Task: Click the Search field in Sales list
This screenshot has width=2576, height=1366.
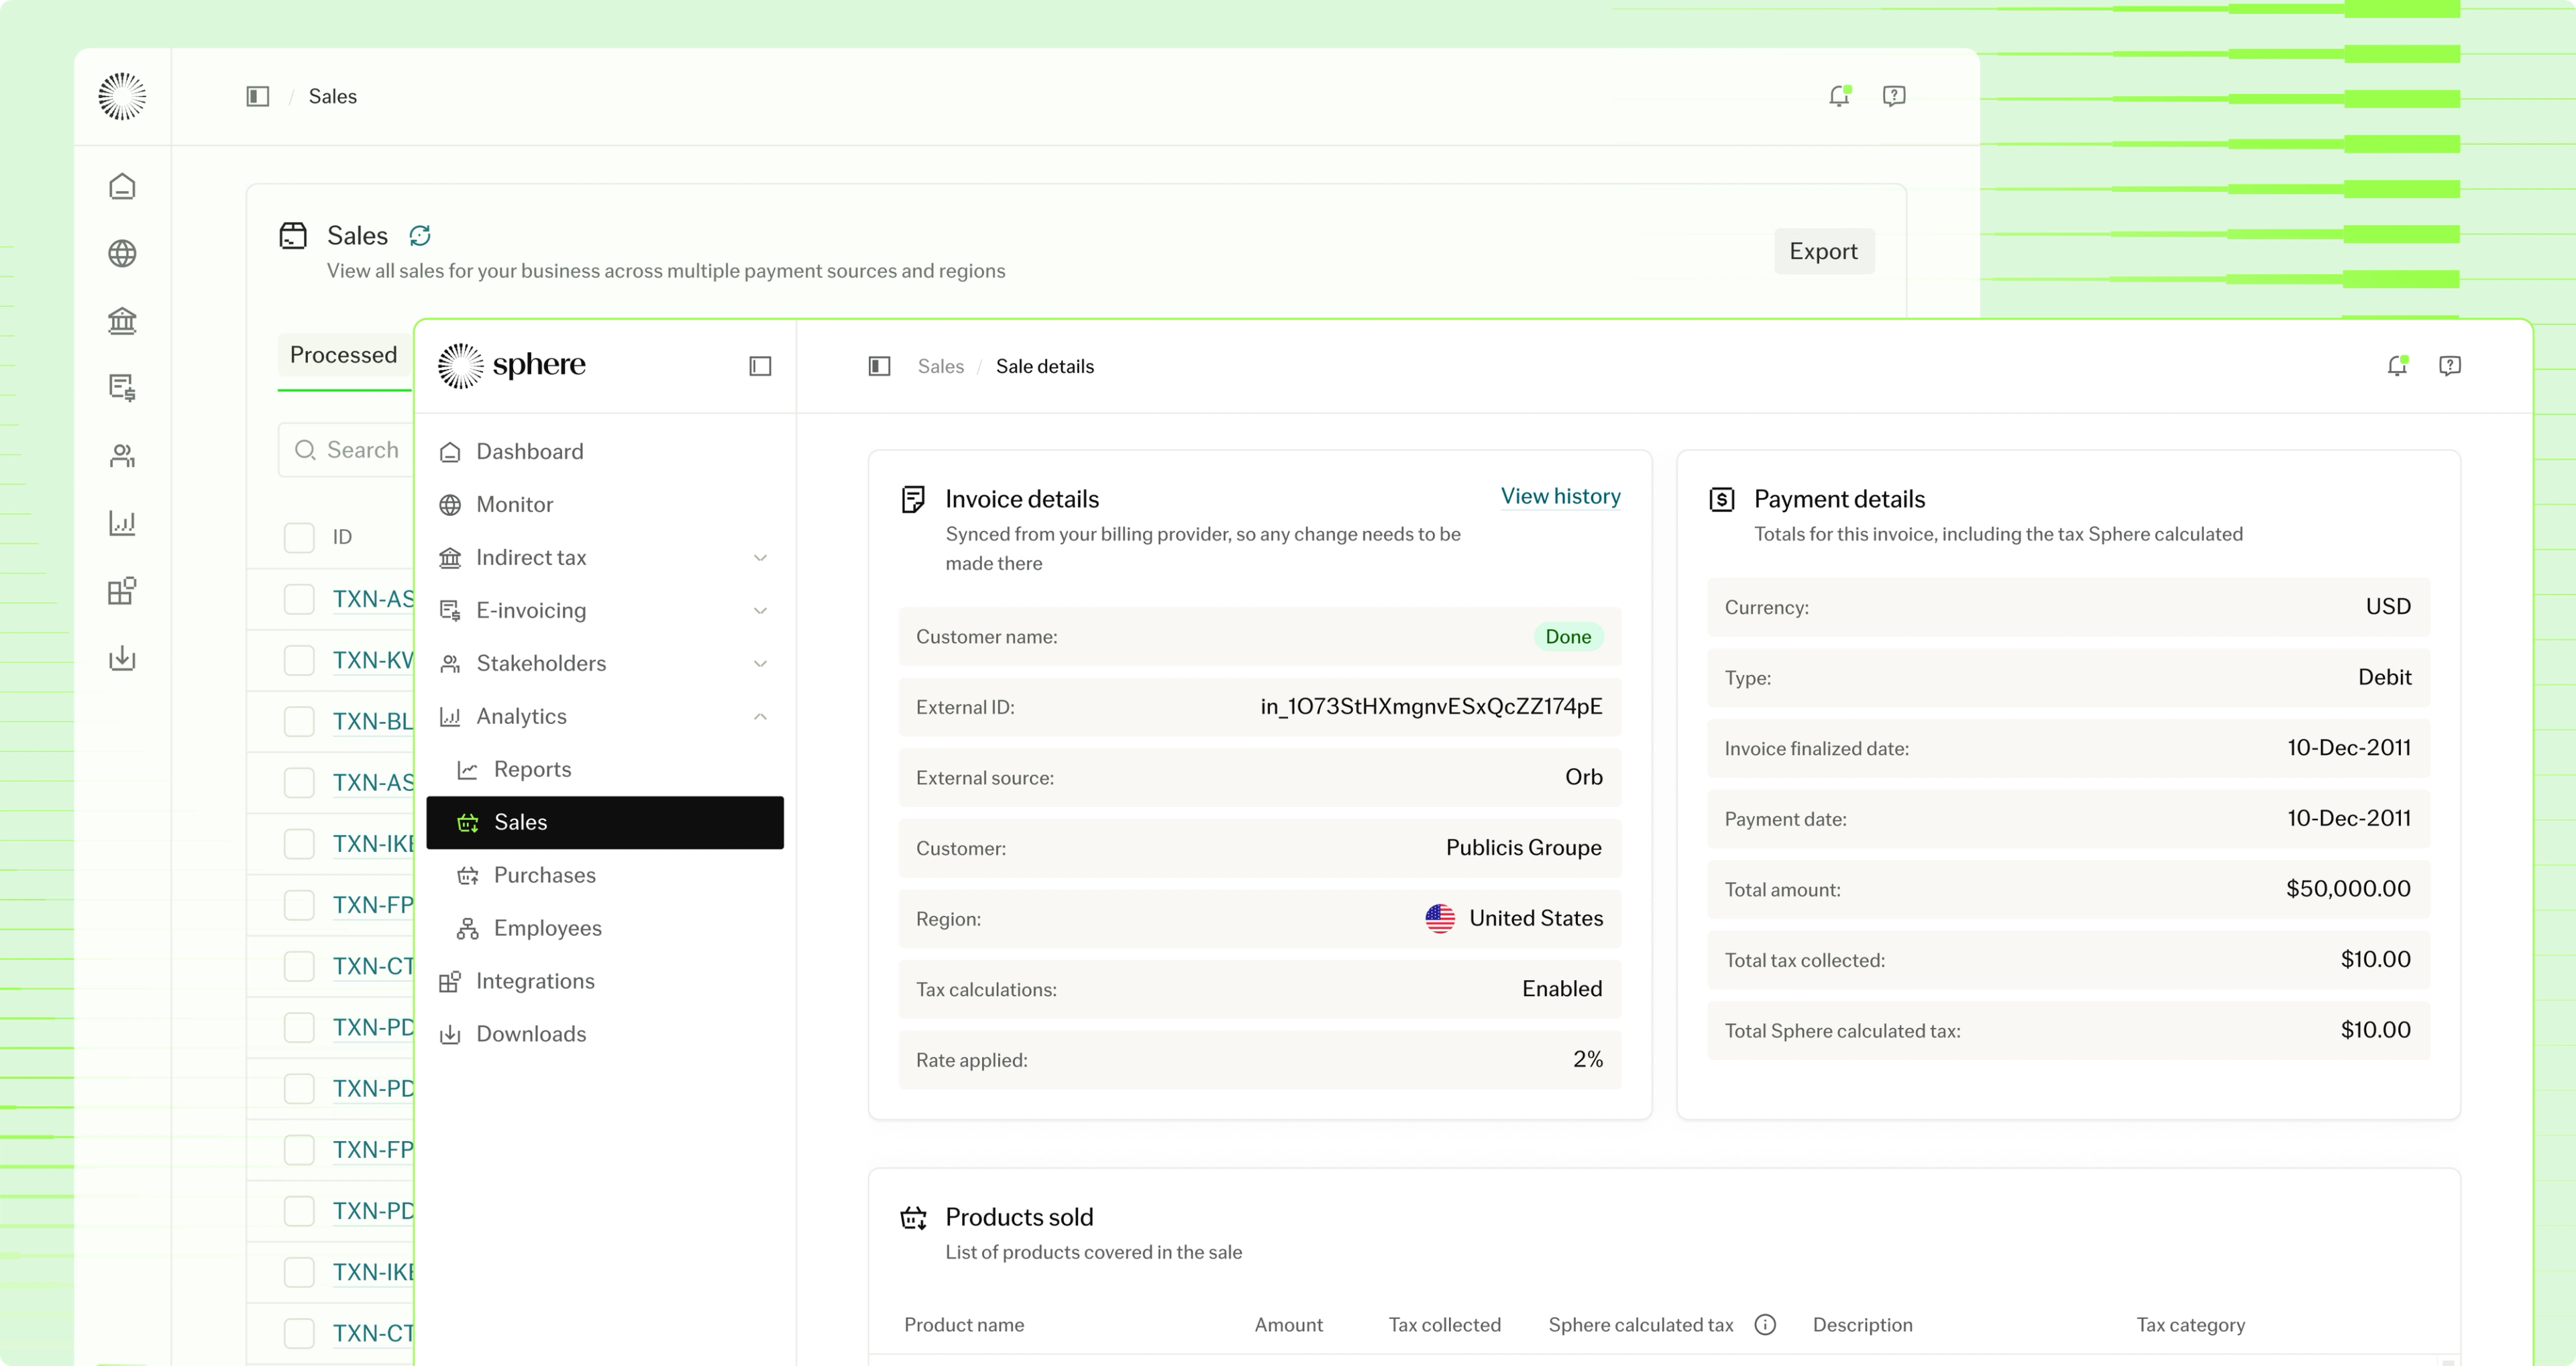Action: 346,450
